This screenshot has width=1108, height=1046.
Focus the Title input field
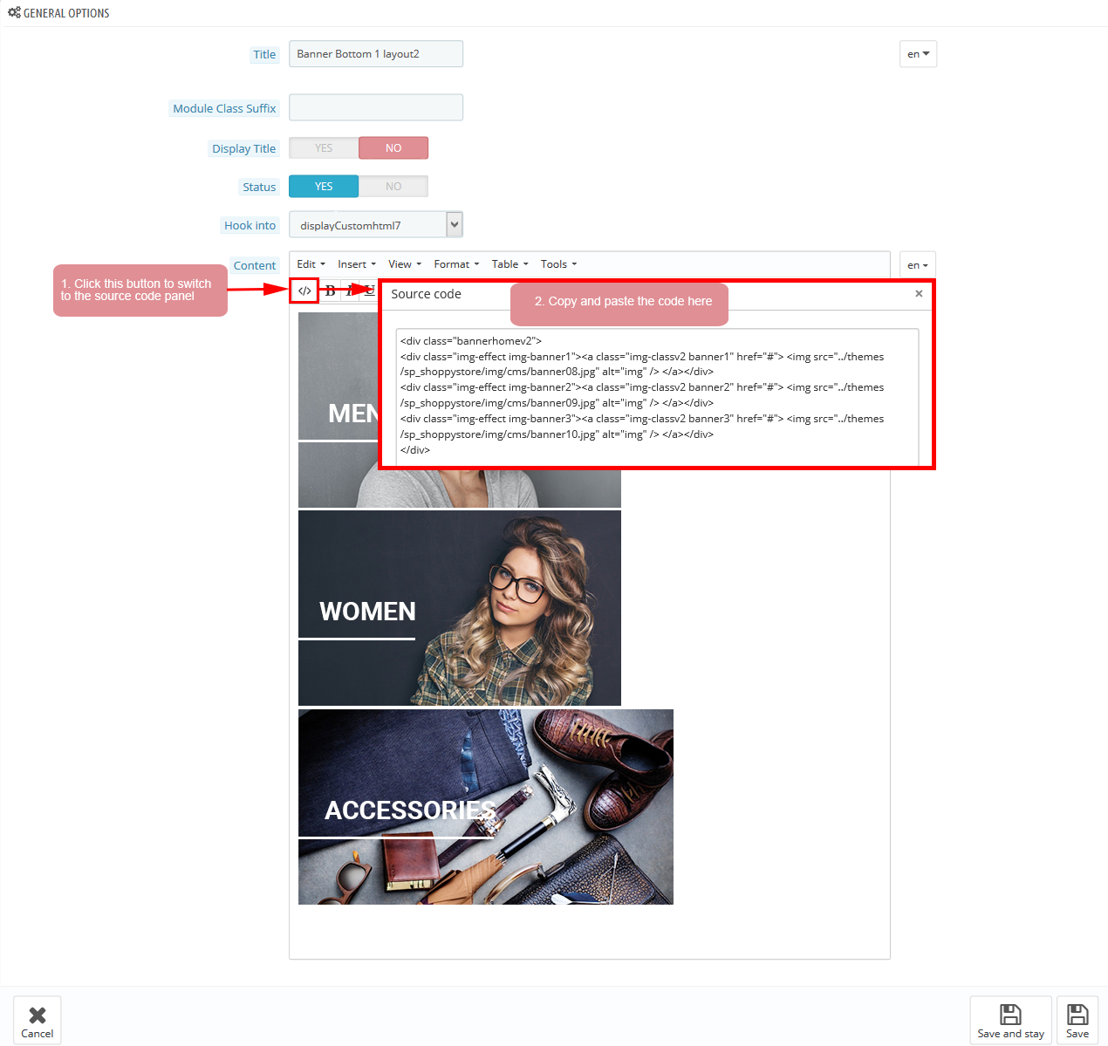(x=376, y=54)
